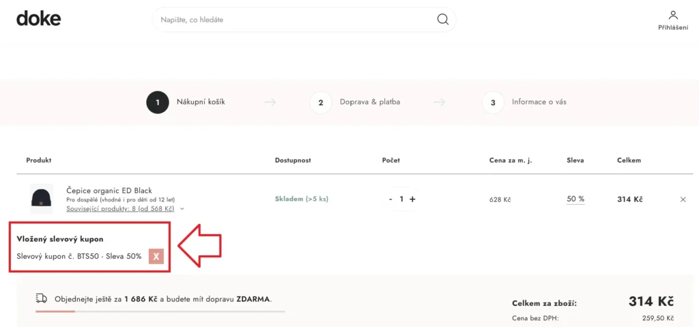The width and height of the screenshot is (699, 327).
Task: Click the search field Napište, co hledáte
Action: [294, 20]
